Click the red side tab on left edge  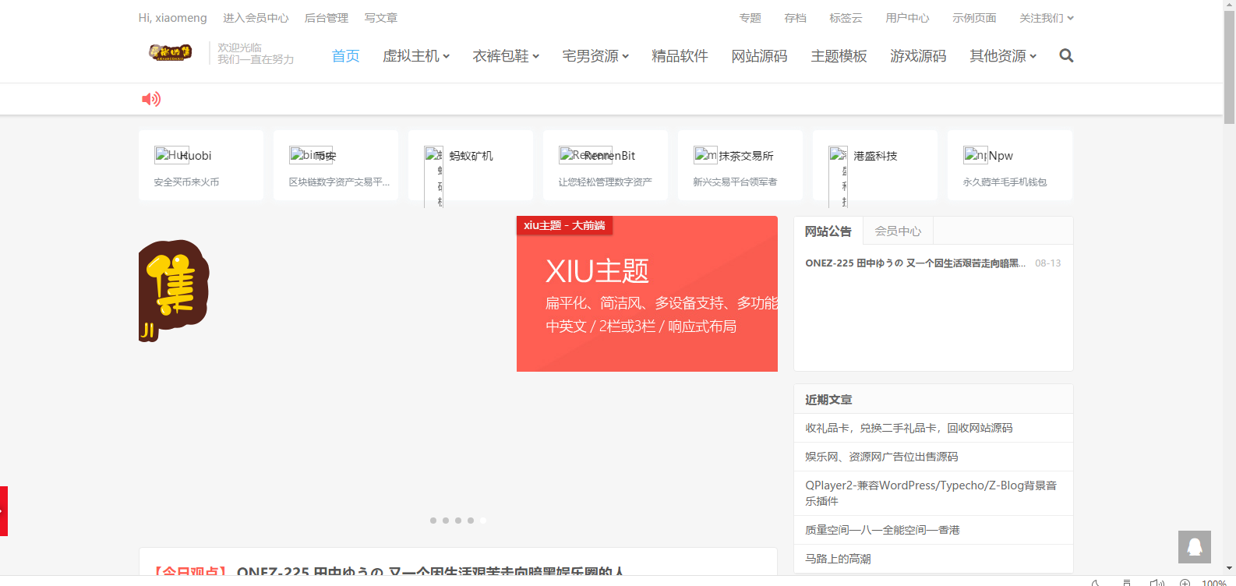point(4,511)
